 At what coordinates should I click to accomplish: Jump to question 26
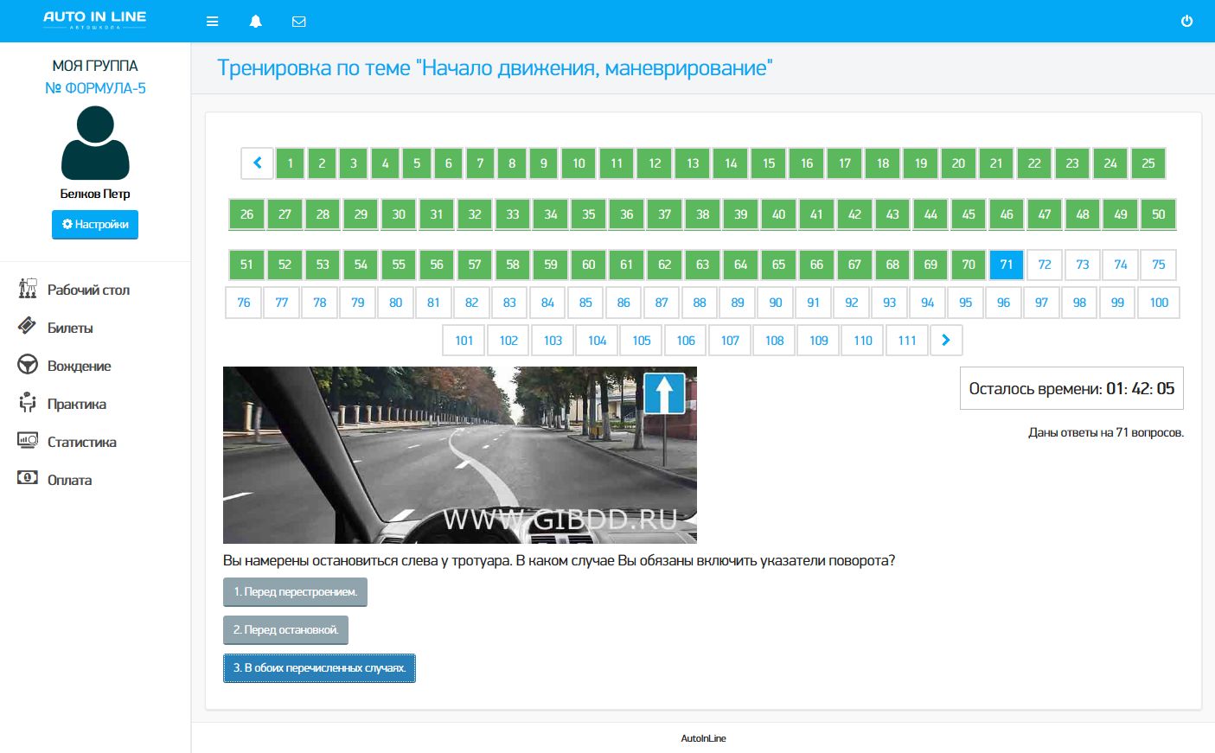tap(246, 214)
